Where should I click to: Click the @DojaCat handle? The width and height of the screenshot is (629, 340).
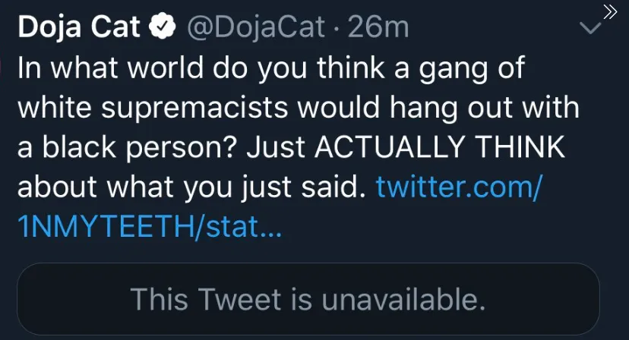(x=256, y=27)
